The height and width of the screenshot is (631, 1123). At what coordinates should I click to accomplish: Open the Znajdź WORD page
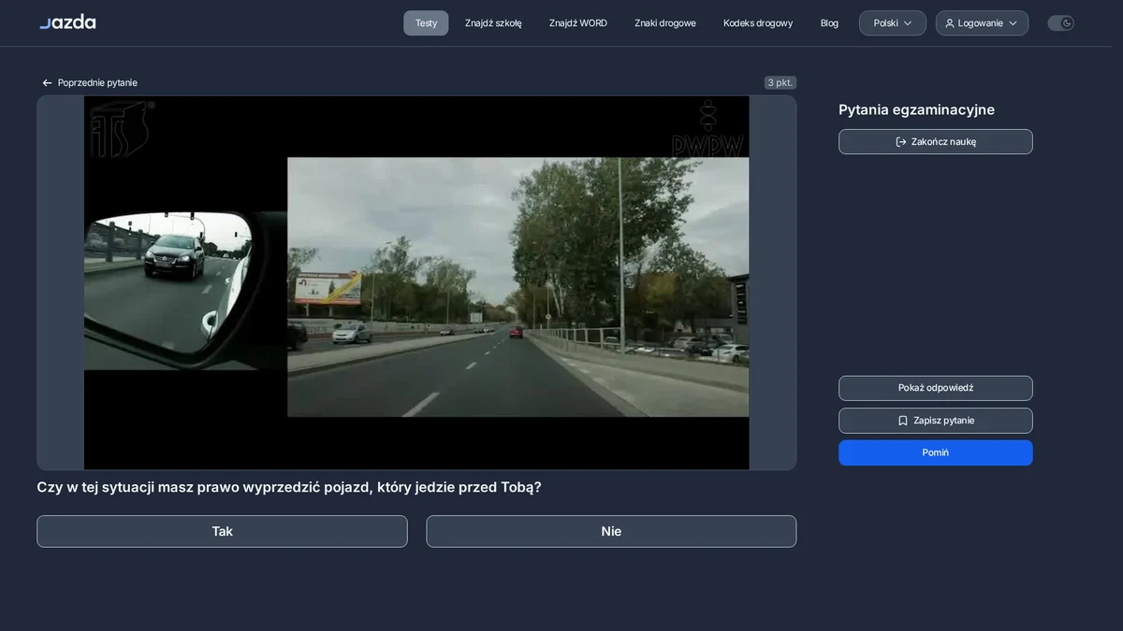(x=578, y=23)
